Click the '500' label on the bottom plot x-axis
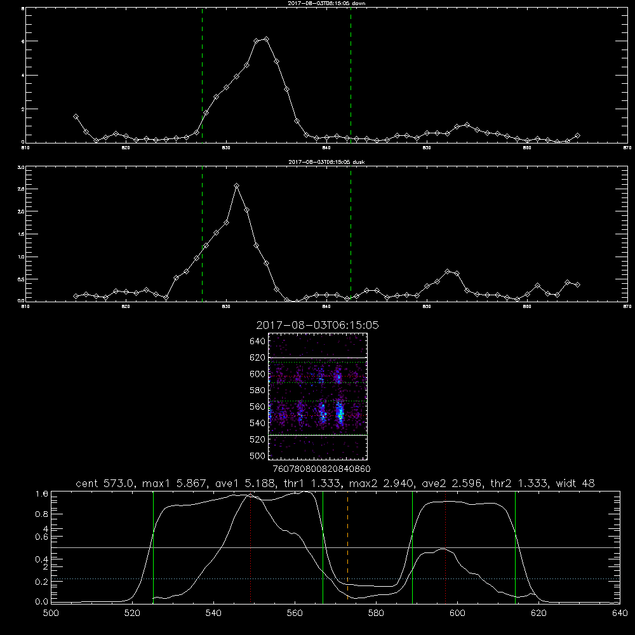Screen dimensions: 635x635 [51, 613]
